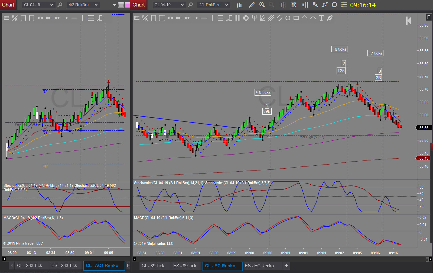The height and width of the screenshot is (273, 433).
Task: Click the pink link color swatch
Action: 127,5
